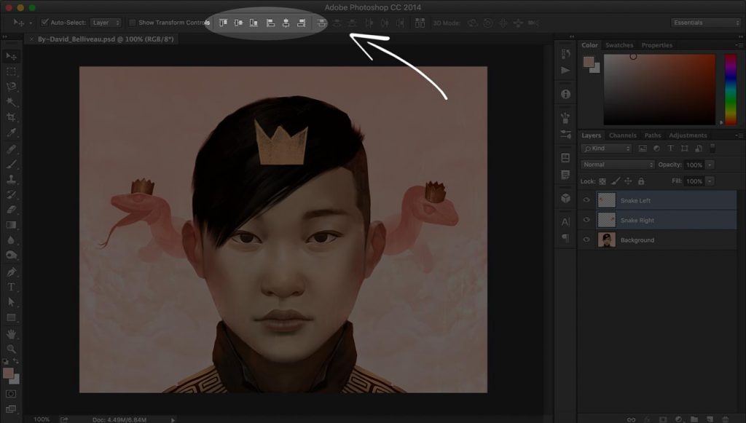This screenshot has height=423, width=746.
Task: Hide the Background layer
Action: coord(586,240)
